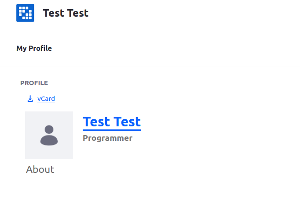300x197 pixels.
Task: Click the blue Liferay grid logo
Action: (x=25, y=13)
